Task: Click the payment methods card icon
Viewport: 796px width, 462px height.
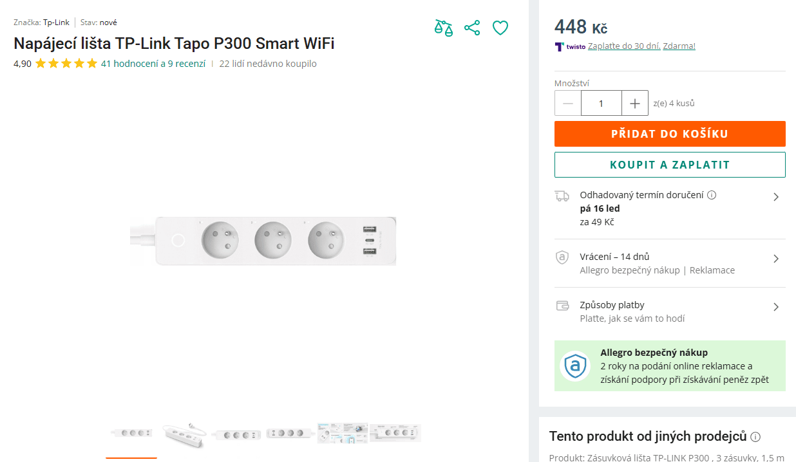Action: tap(562, 305)
